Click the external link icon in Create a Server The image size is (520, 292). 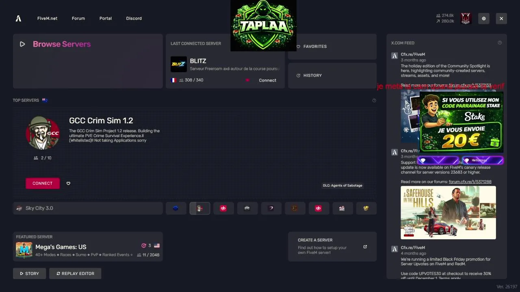(365, 247)
